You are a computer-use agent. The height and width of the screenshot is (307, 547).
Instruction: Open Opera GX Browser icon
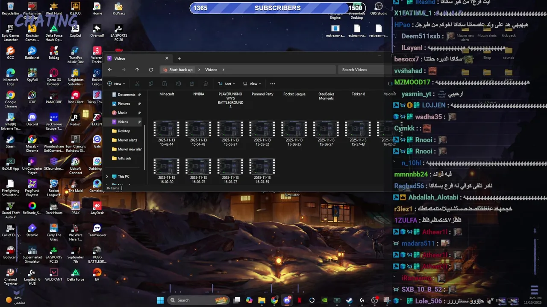(54, 77)
